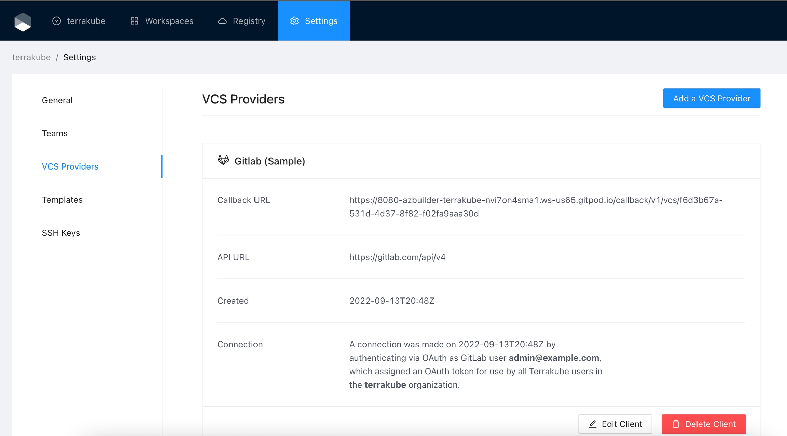This screenshot has height=436, width=787.
Task: Click the Terrakube hexagon logo
Action: (23, 21)
